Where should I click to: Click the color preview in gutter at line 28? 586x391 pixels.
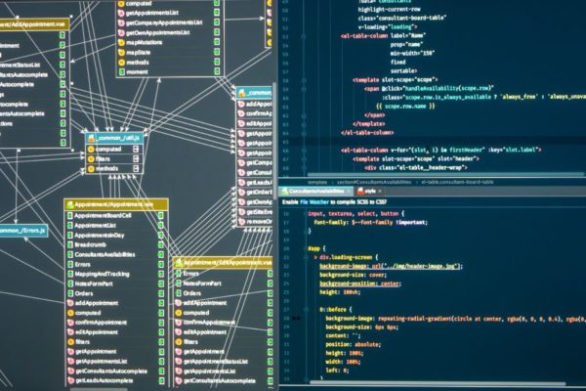[296, 319]
